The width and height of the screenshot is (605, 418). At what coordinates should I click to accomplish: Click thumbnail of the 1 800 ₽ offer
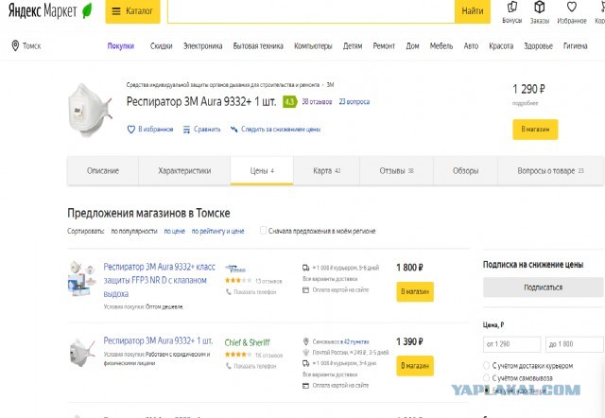(81, 278)
